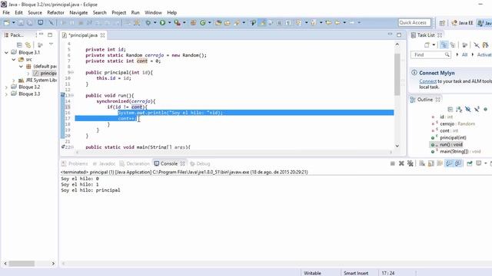Click the Find field in Task List
Viewport: 492px width, 276px height.
pyautogui.click(x=430, y=54)
